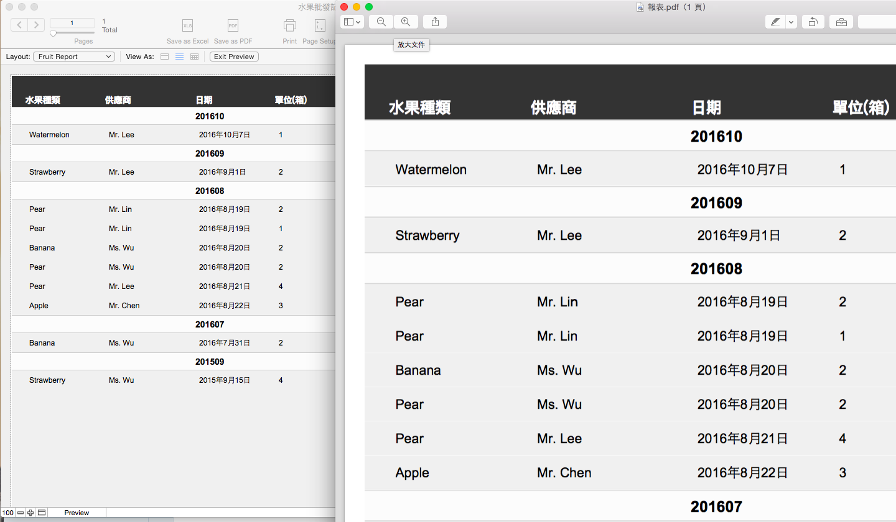This screenshot has height=522, width=896.
Task: Click 2016年10月7日 in the PDF report
Action: [x=742, y=170]
